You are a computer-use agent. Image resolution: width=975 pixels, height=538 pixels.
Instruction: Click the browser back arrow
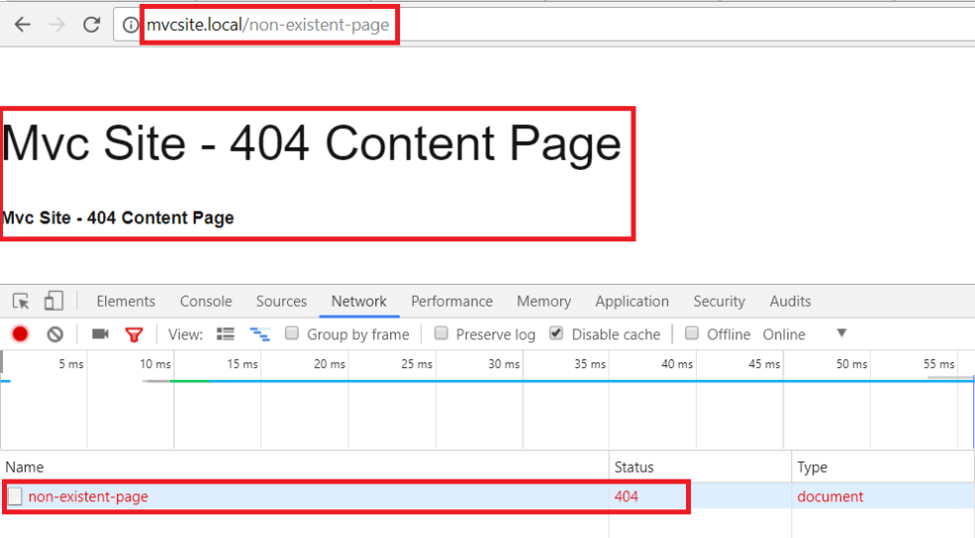[x=22, y=25]
